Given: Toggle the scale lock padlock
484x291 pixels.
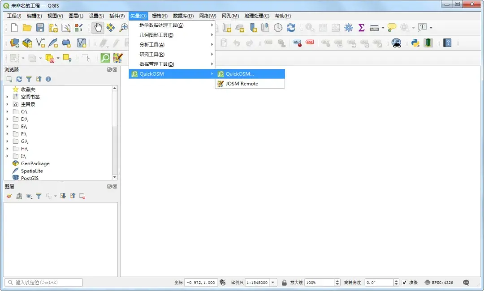Looking at the screenshot, I should pyautogui.click(x=284, y=282).
